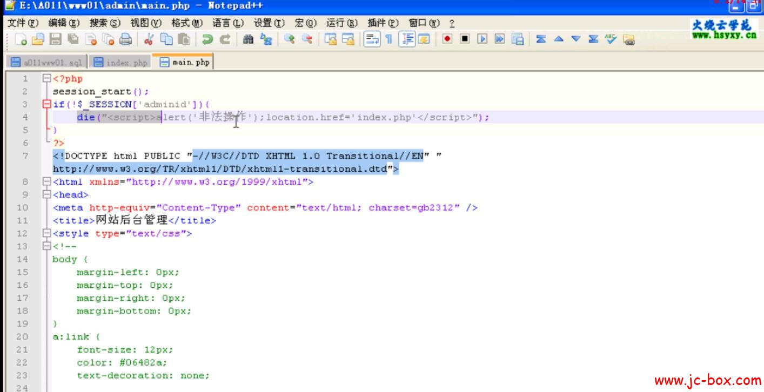This screenshot has width=764, height=392.
Task: Collapse the comment fold at line 13
Action: [x=46, y=247]
